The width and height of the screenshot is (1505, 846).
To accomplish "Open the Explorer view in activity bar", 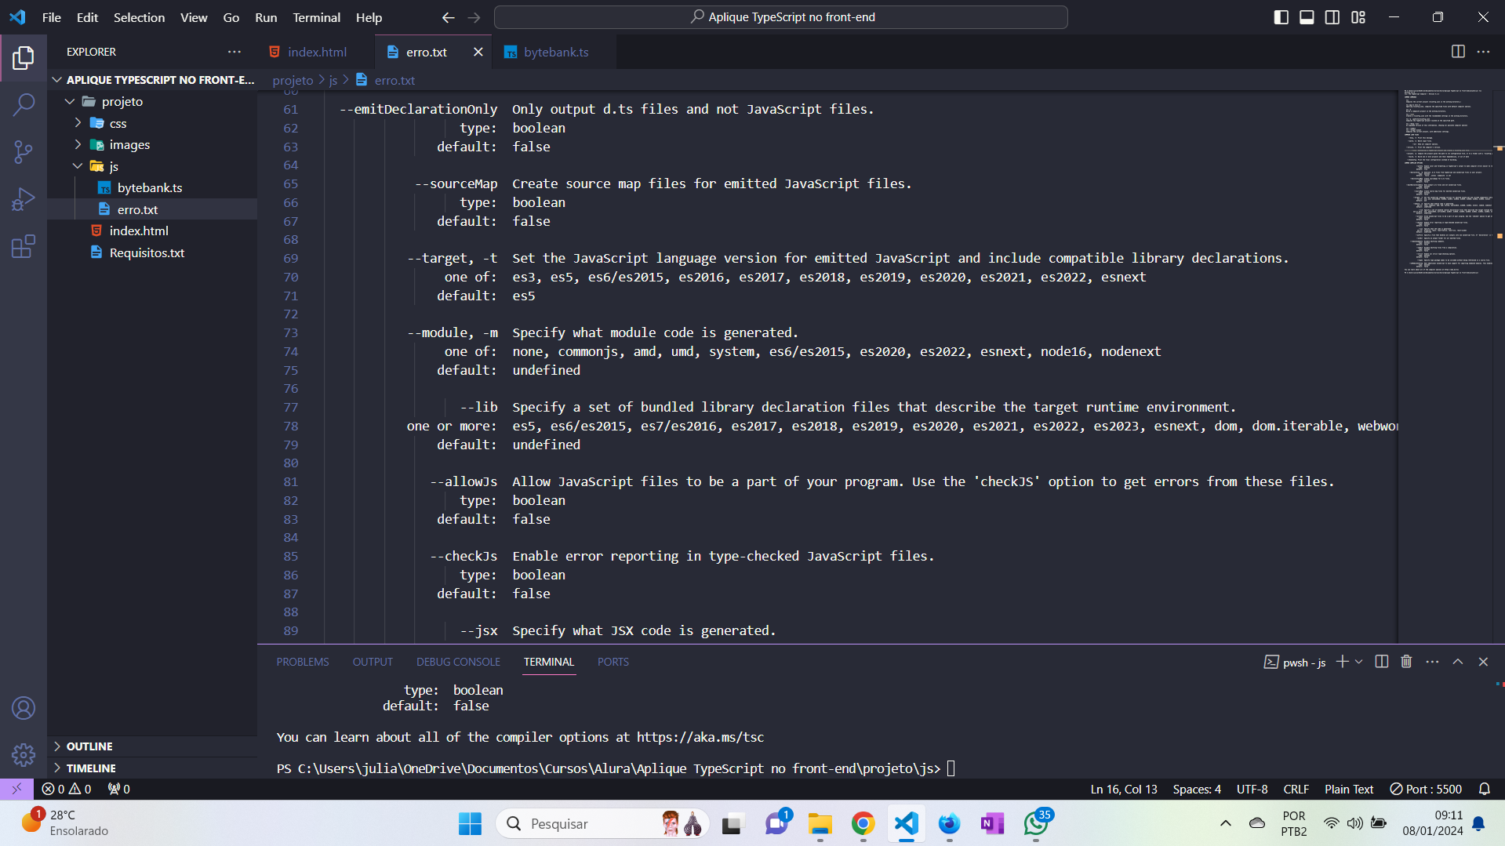I will [24, 57].
